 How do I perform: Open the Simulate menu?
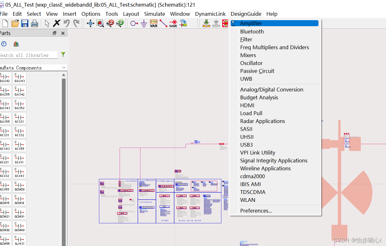click(x=155, y=14)
